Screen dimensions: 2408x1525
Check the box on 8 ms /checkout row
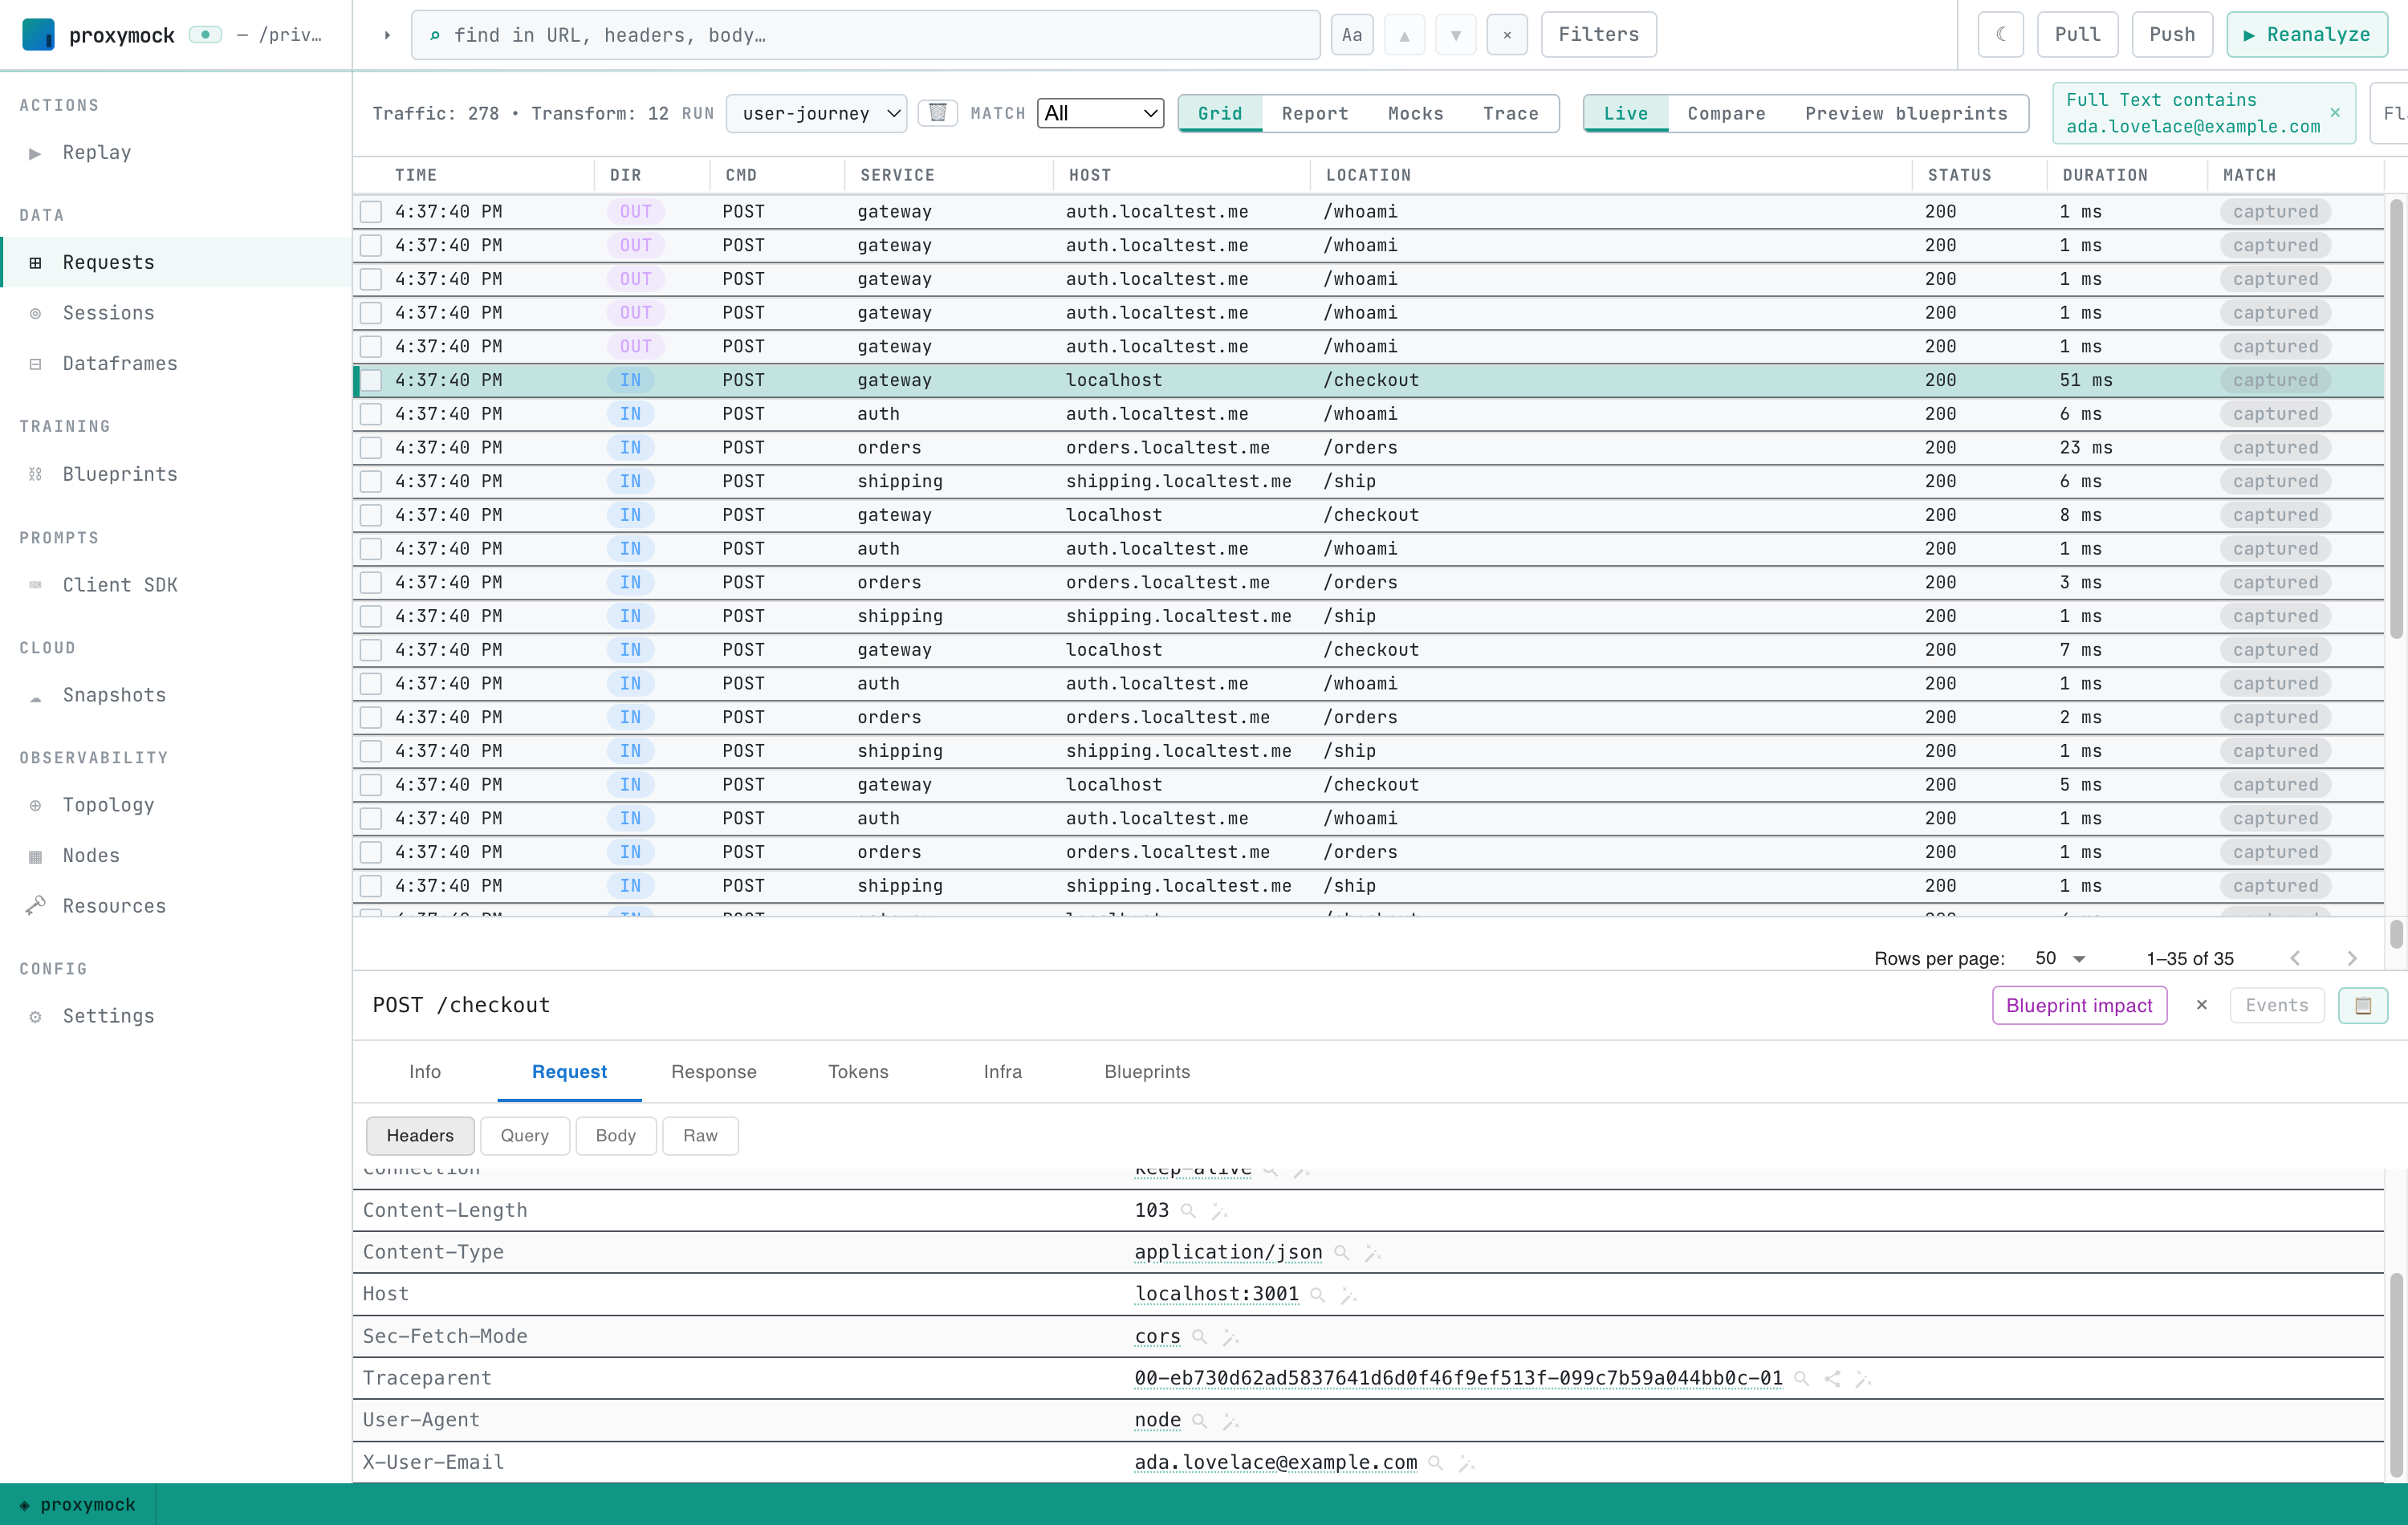point(371,515)
